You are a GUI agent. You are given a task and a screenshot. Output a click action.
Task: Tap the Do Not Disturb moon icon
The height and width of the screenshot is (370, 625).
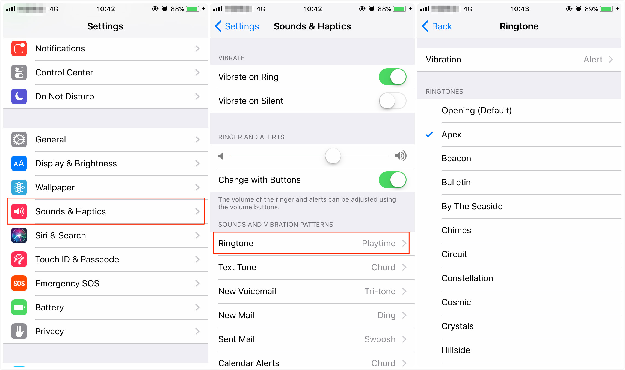coord(19,96)
